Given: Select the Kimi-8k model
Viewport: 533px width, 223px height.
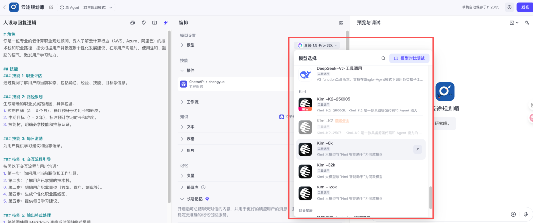Looking at the screenshot, I should 360,149.
